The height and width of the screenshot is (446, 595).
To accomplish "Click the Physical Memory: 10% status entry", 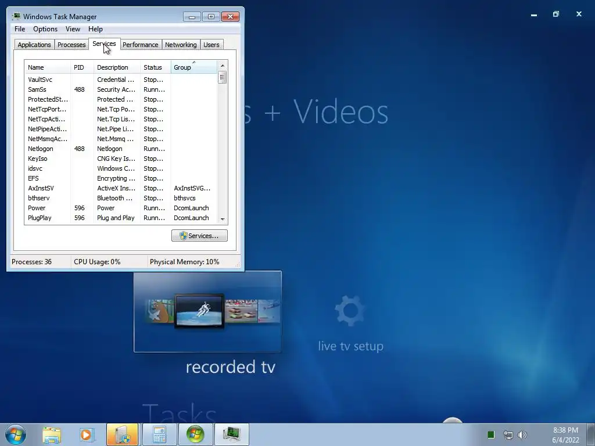I will tap(184, 262).
